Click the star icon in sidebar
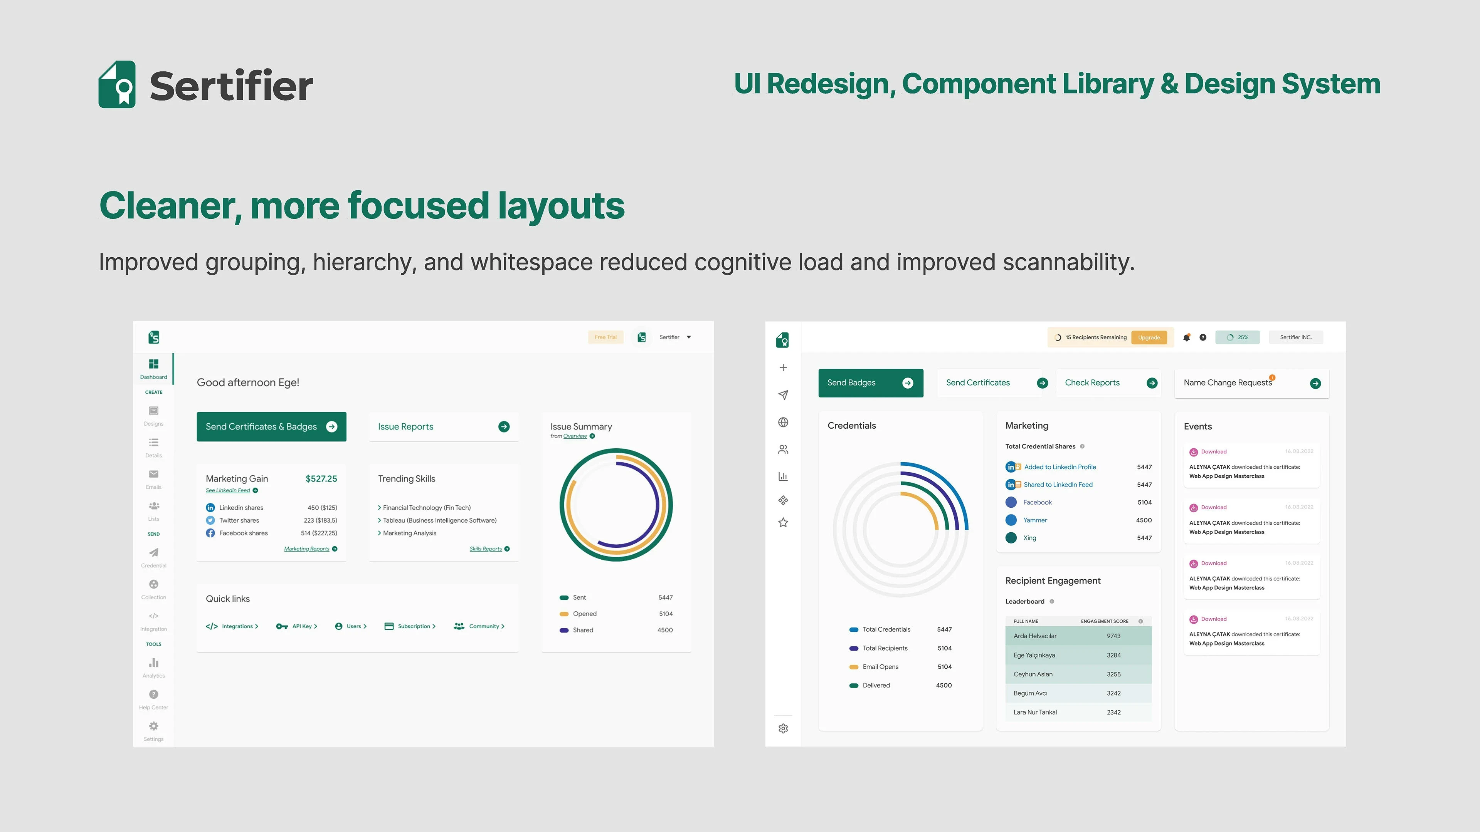The height and width of the screenshot is (832, 1480). (x=782, y=523)
